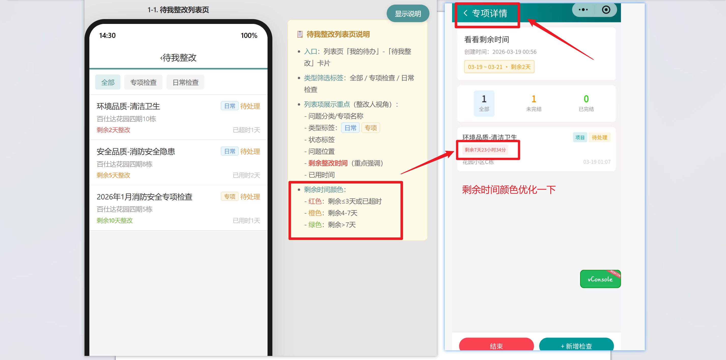Viewport: 726px width, 360px height.
Task: Switch to the 日常检查 filter tab
Action: 185,82
